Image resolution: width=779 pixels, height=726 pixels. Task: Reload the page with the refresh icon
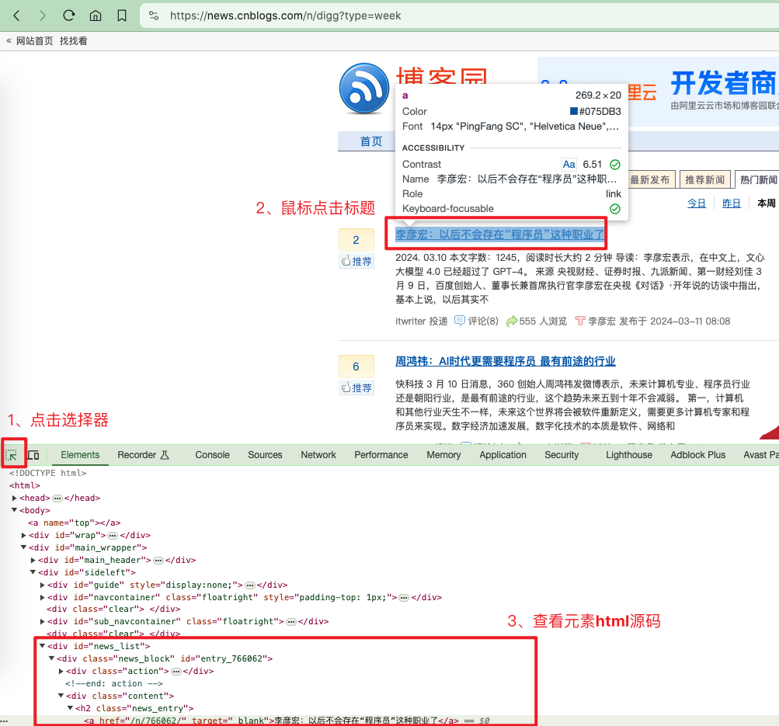click(x=68, y=16)
